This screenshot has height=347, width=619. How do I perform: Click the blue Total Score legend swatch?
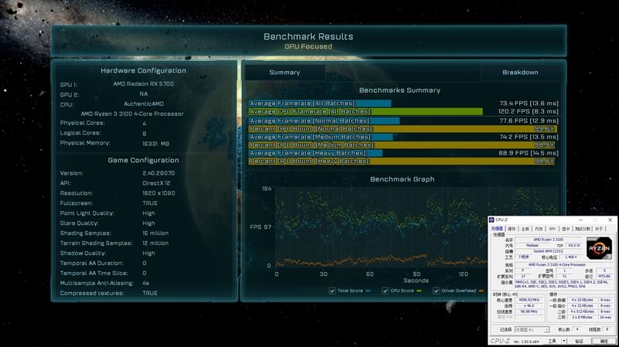tap(367, 291)
